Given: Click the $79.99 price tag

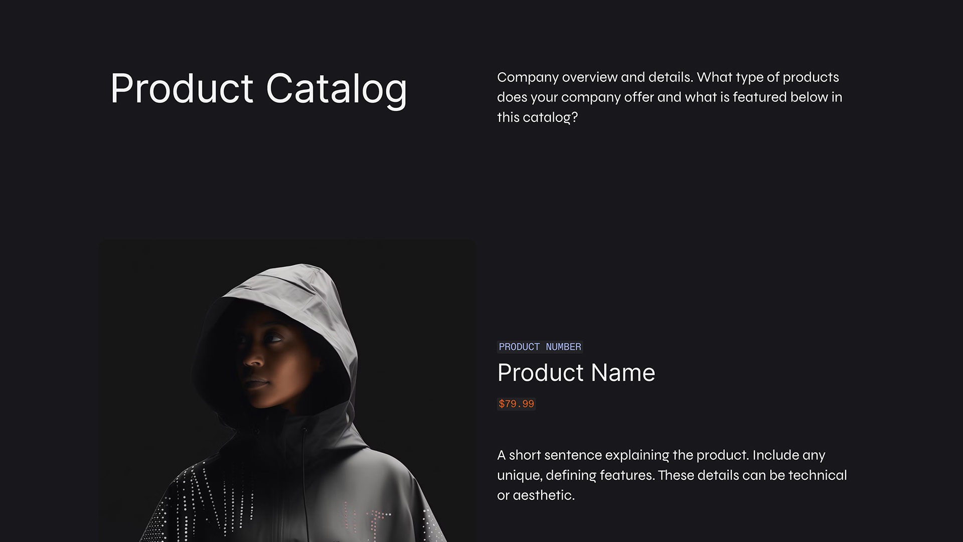Looking at the screenshot, I should (516, 404).
